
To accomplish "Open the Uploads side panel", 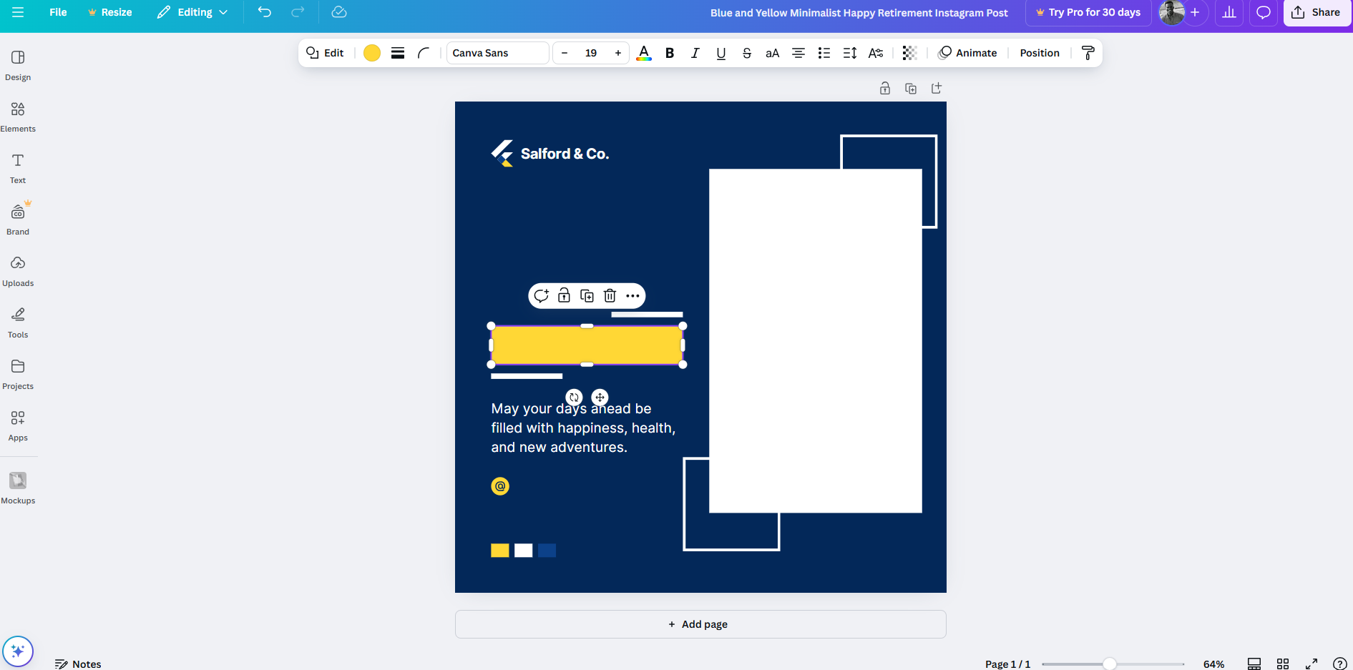I will pyautogui.click(x=18, y=271).
